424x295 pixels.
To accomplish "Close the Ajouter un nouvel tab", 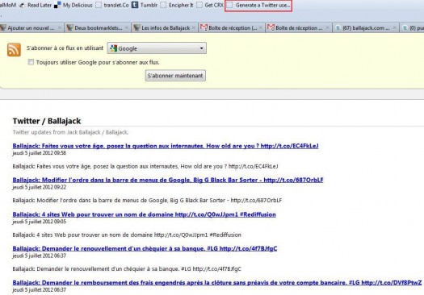I will 60,27.
